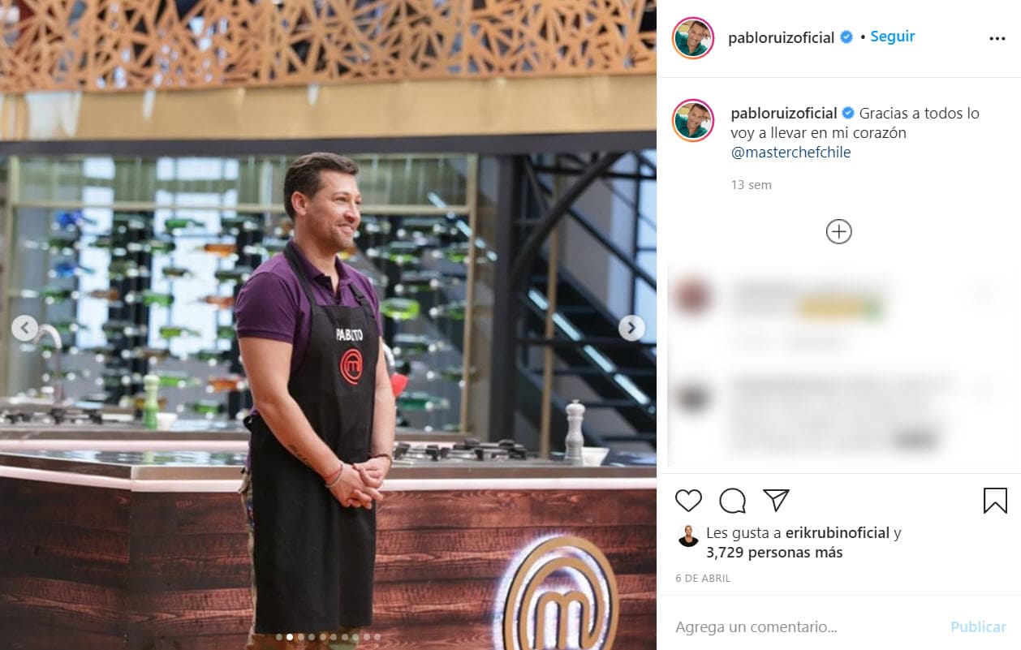Screen dimensions: 1021x650
Task: Open erikrubinoficial profile from likes
Action: pos(838,533)
